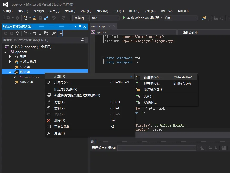230x173 pixels.
Task: Toggle preview selected items button
Action: click(60, 33)
